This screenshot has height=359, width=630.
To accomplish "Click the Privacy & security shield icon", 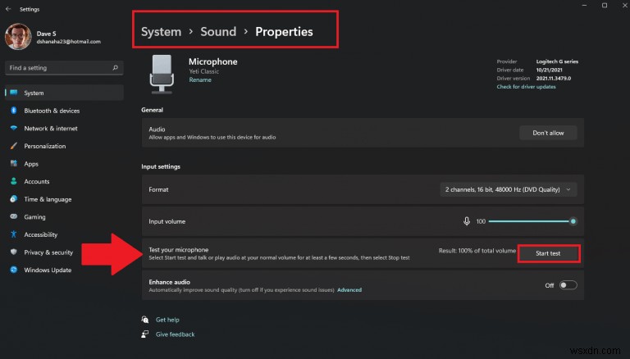I will pyautogui.click(x=15, y=252).
